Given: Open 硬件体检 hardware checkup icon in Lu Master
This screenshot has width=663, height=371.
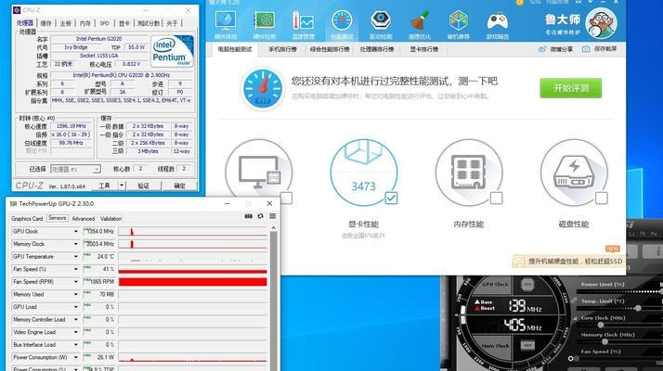Looking at the screenshot, I should 226,21.
